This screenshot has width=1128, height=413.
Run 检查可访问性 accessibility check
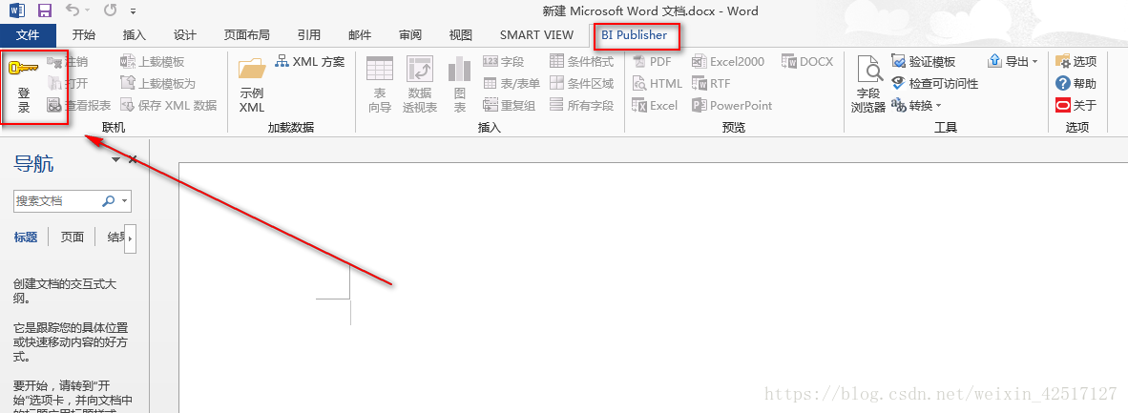coord(935,84)
